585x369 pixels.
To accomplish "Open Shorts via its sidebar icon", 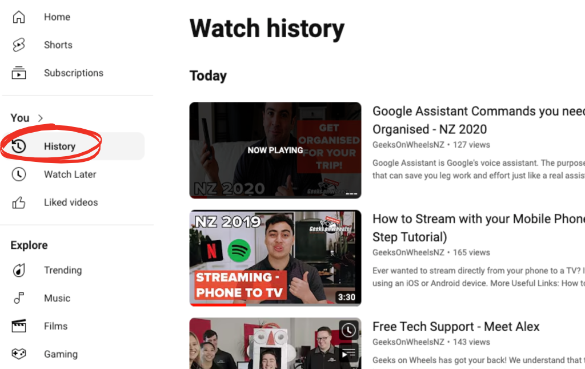I will pos(19,45).
